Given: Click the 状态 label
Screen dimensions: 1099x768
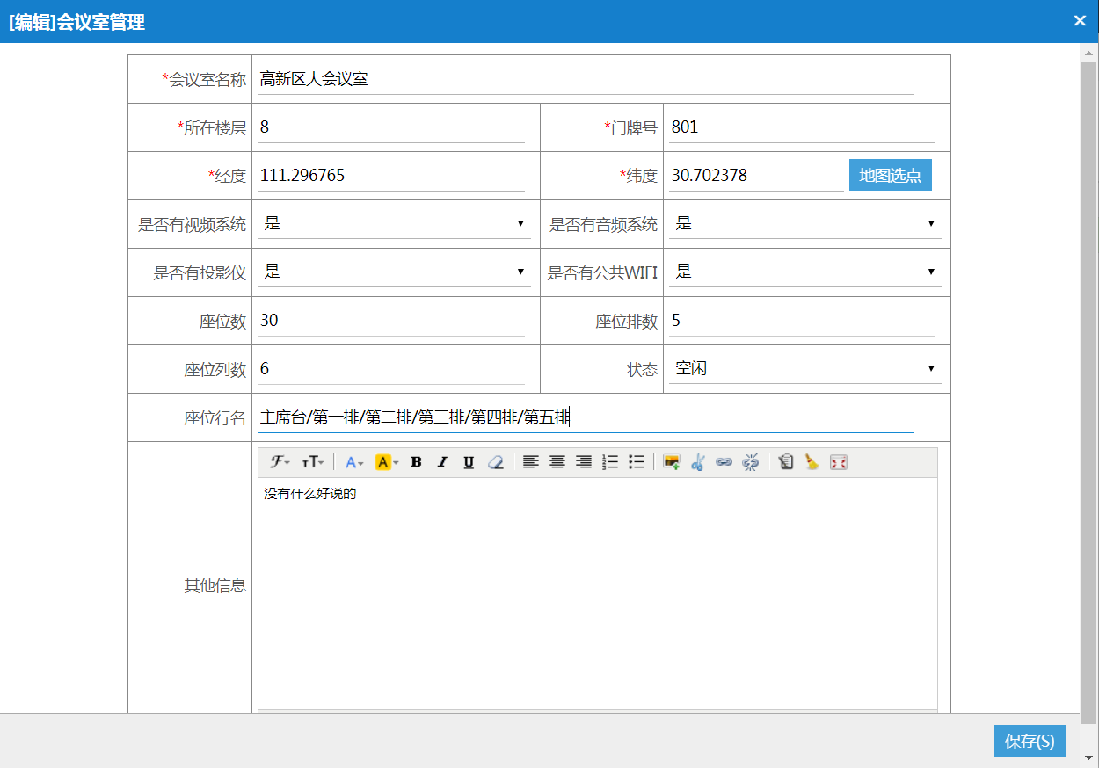Looking at the screenshot, I should point(642,369).
